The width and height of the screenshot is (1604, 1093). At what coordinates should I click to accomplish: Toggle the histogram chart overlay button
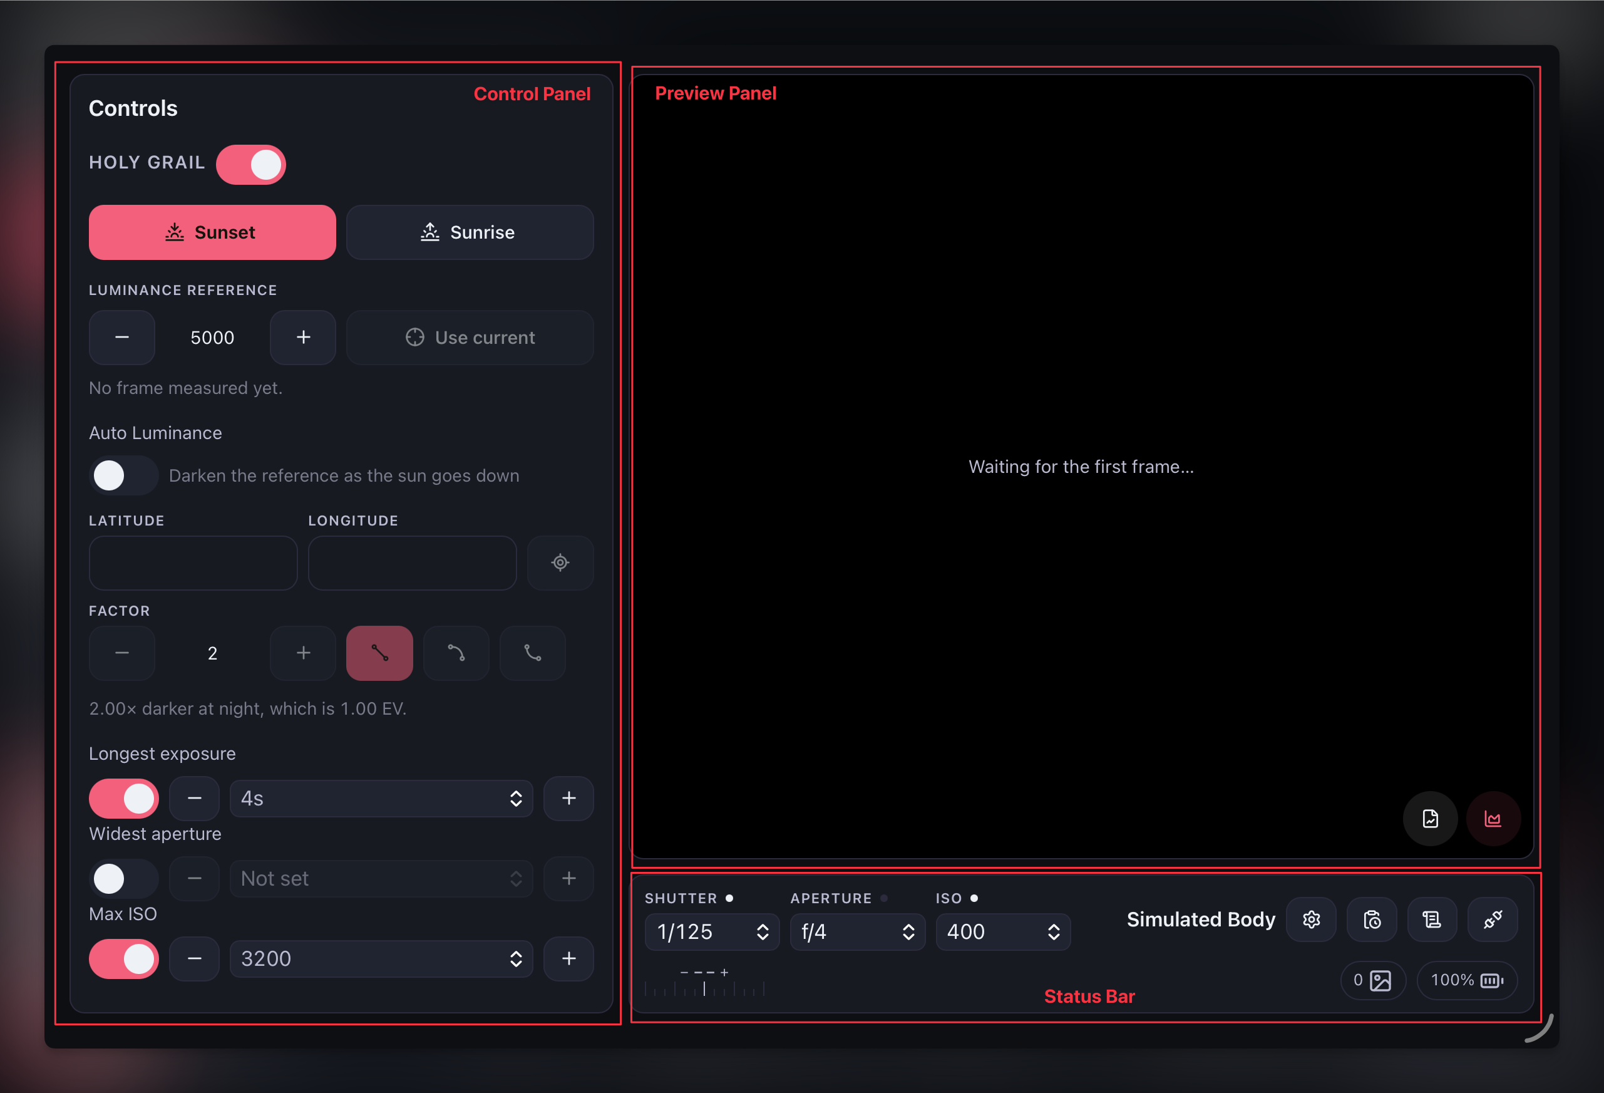(1493, 819)
